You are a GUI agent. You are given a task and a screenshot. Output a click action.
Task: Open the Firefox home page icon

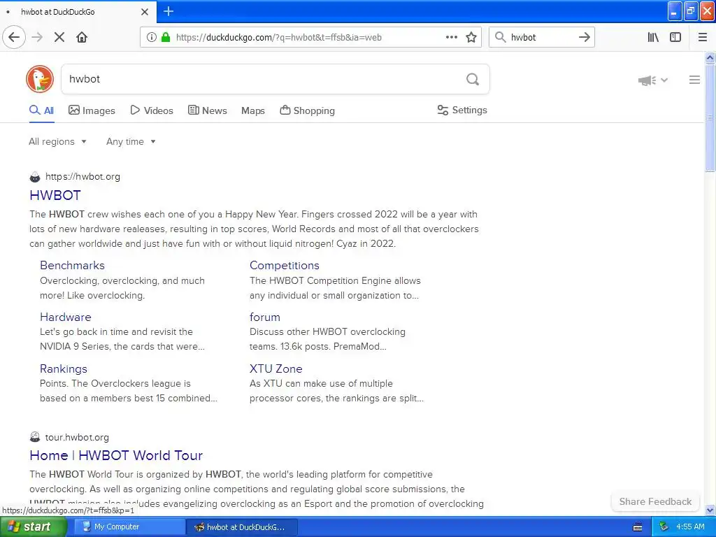[x=82, y=37]
